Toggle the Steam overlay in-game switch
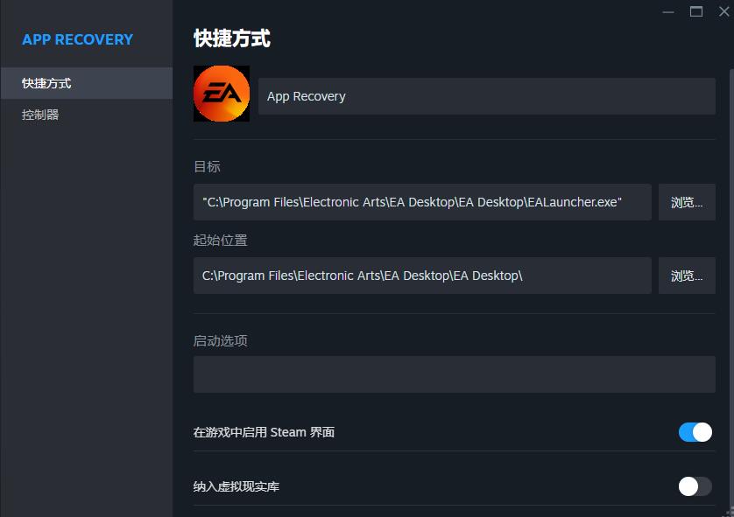 coord(695,432)
